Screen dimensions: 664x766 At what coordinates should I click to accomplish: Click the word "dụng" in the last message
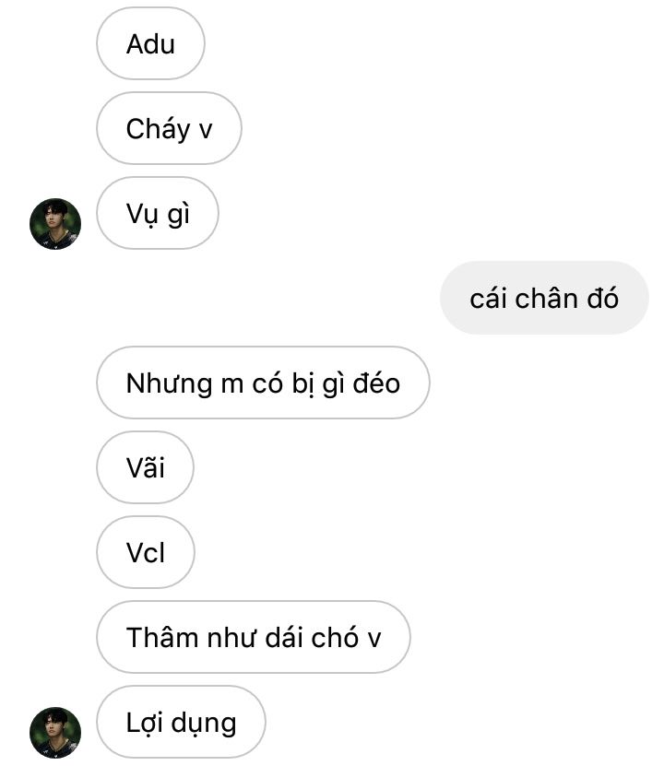[204, 725]
